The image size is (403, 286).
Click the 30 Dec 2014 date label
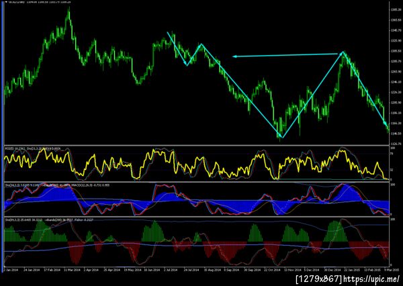coord(332,270)
